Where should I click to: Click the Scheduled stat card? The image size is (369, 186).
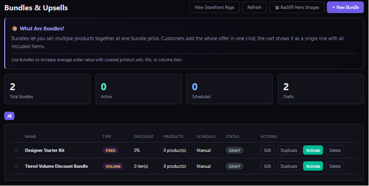(x=229, y=89)
